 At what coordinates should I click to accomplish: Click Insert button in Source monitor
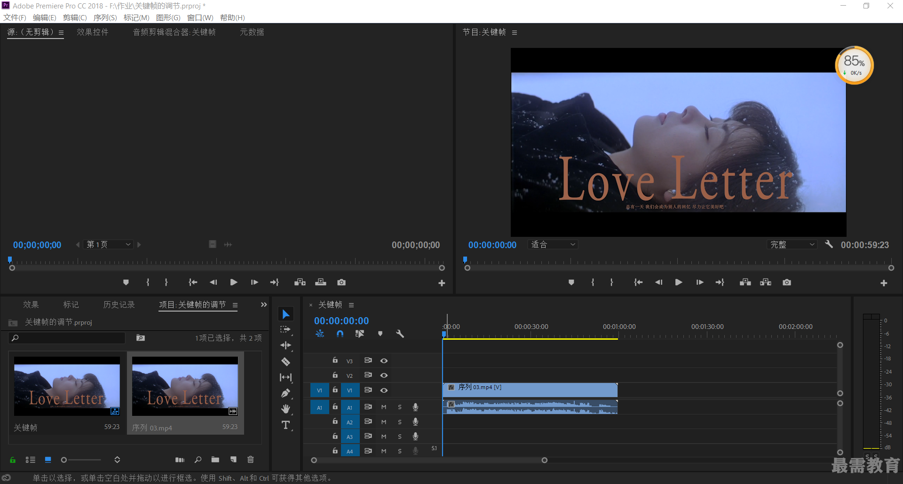click(300, 282)
